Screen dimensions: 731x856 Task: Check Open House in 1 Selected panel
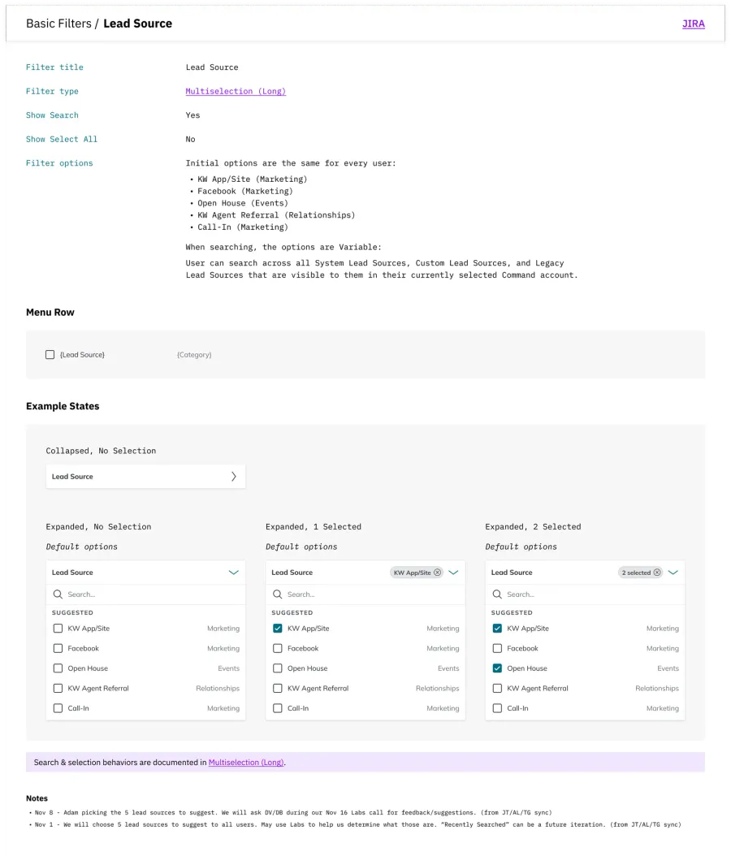pyautogui.click(x=277, y=668)
